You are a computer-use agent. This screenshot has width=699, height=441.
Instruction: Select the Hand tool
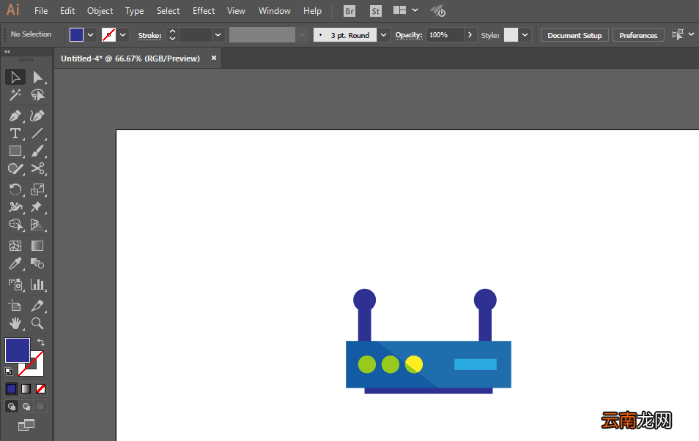coord(15,323)
